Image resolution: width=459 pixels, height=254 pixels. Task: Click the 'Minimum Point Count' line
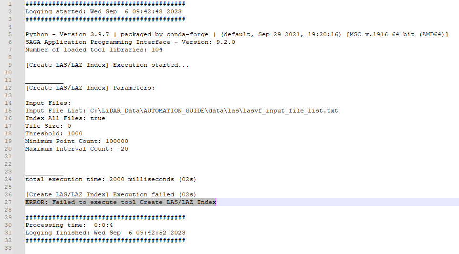point(76,141)
